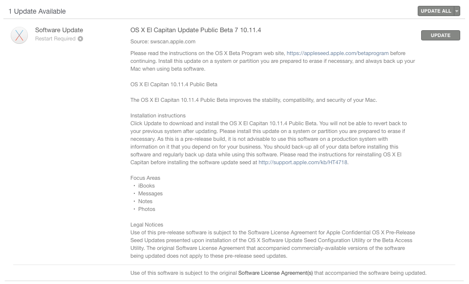Click iBooks in the Focus Areas list
Image resolution: width=469 pixels, height=284 pixels.
click(x=146, y=186)
